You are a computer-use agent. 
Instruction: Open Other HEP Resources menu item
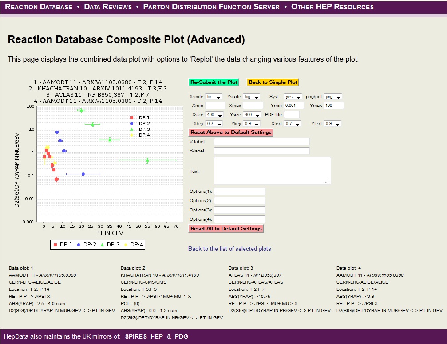[x=332, y=7]
